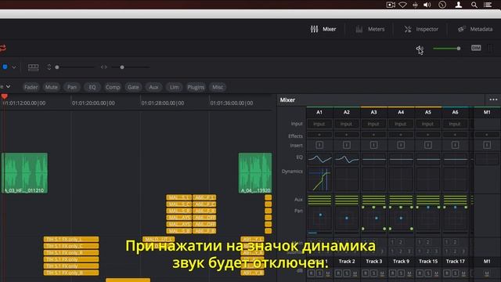Expand the automation mode chevron left of Fader
This screenshot has height=282, width=501.
8,87
